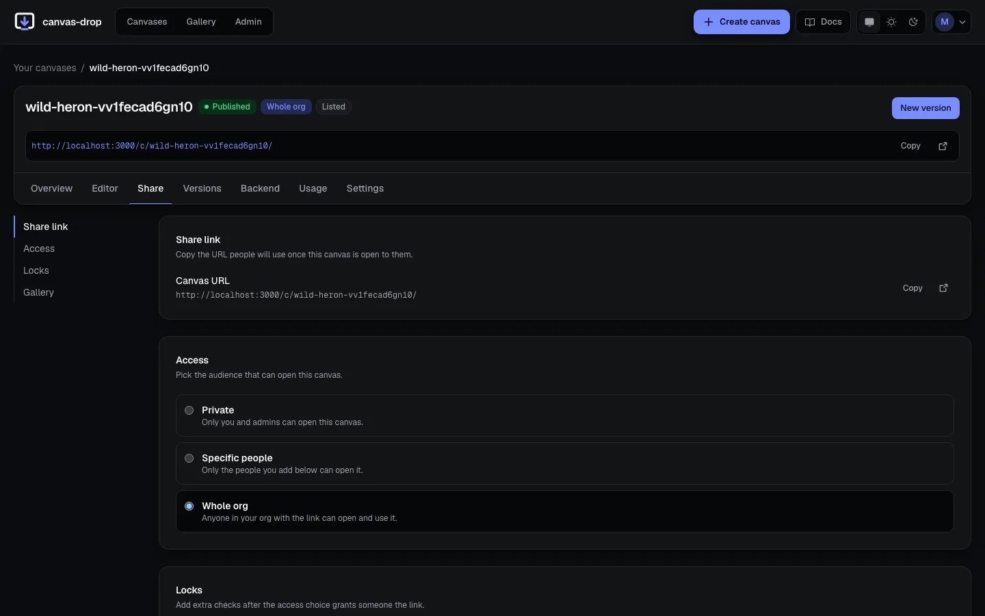This screenshot has width=985, height=616.
Task: Open the Editor tab
Action: click(x=105, y=188)
